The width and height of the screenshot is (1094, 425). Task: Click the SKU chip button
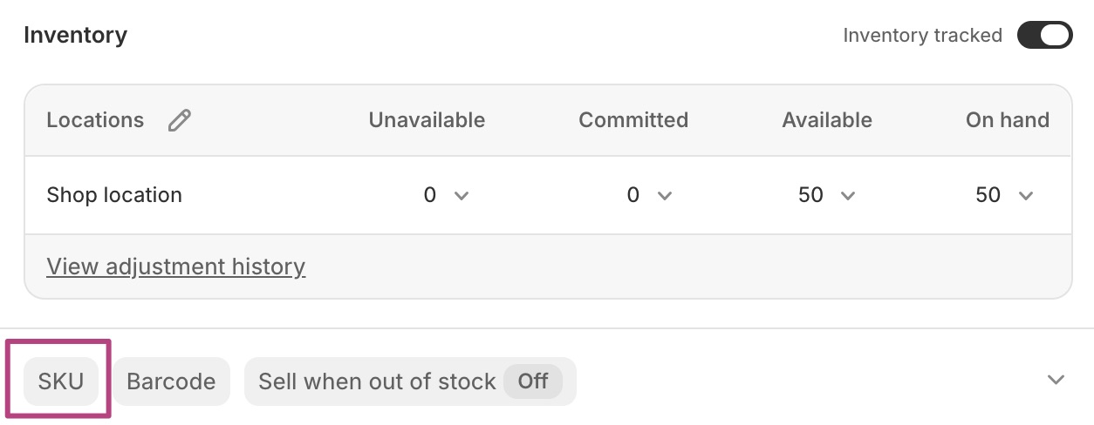(x=60, y=381)
